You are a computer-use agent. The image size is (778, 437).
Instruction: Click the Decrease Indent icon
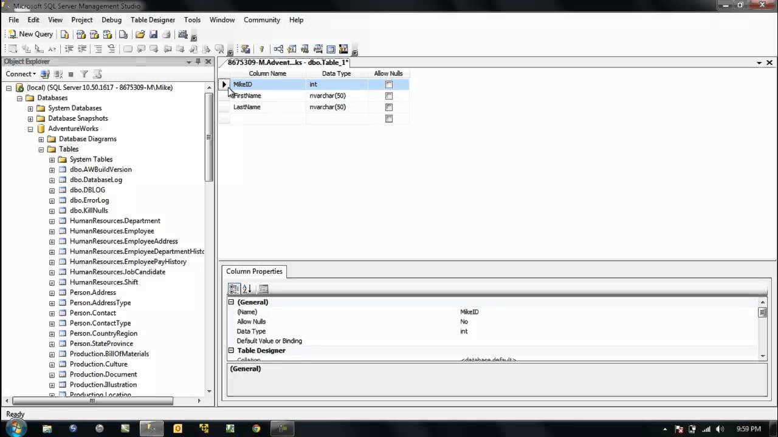click(69, 49)
